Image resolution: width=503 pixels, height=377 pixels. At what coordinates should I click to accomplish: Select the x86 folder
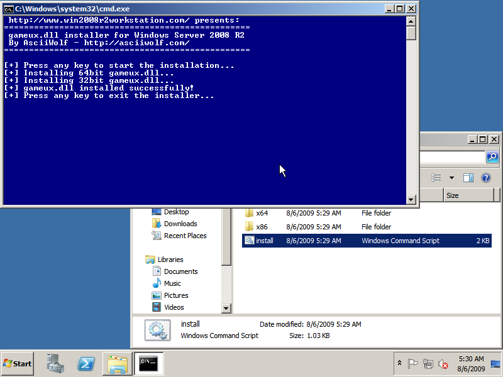[367, 227]
